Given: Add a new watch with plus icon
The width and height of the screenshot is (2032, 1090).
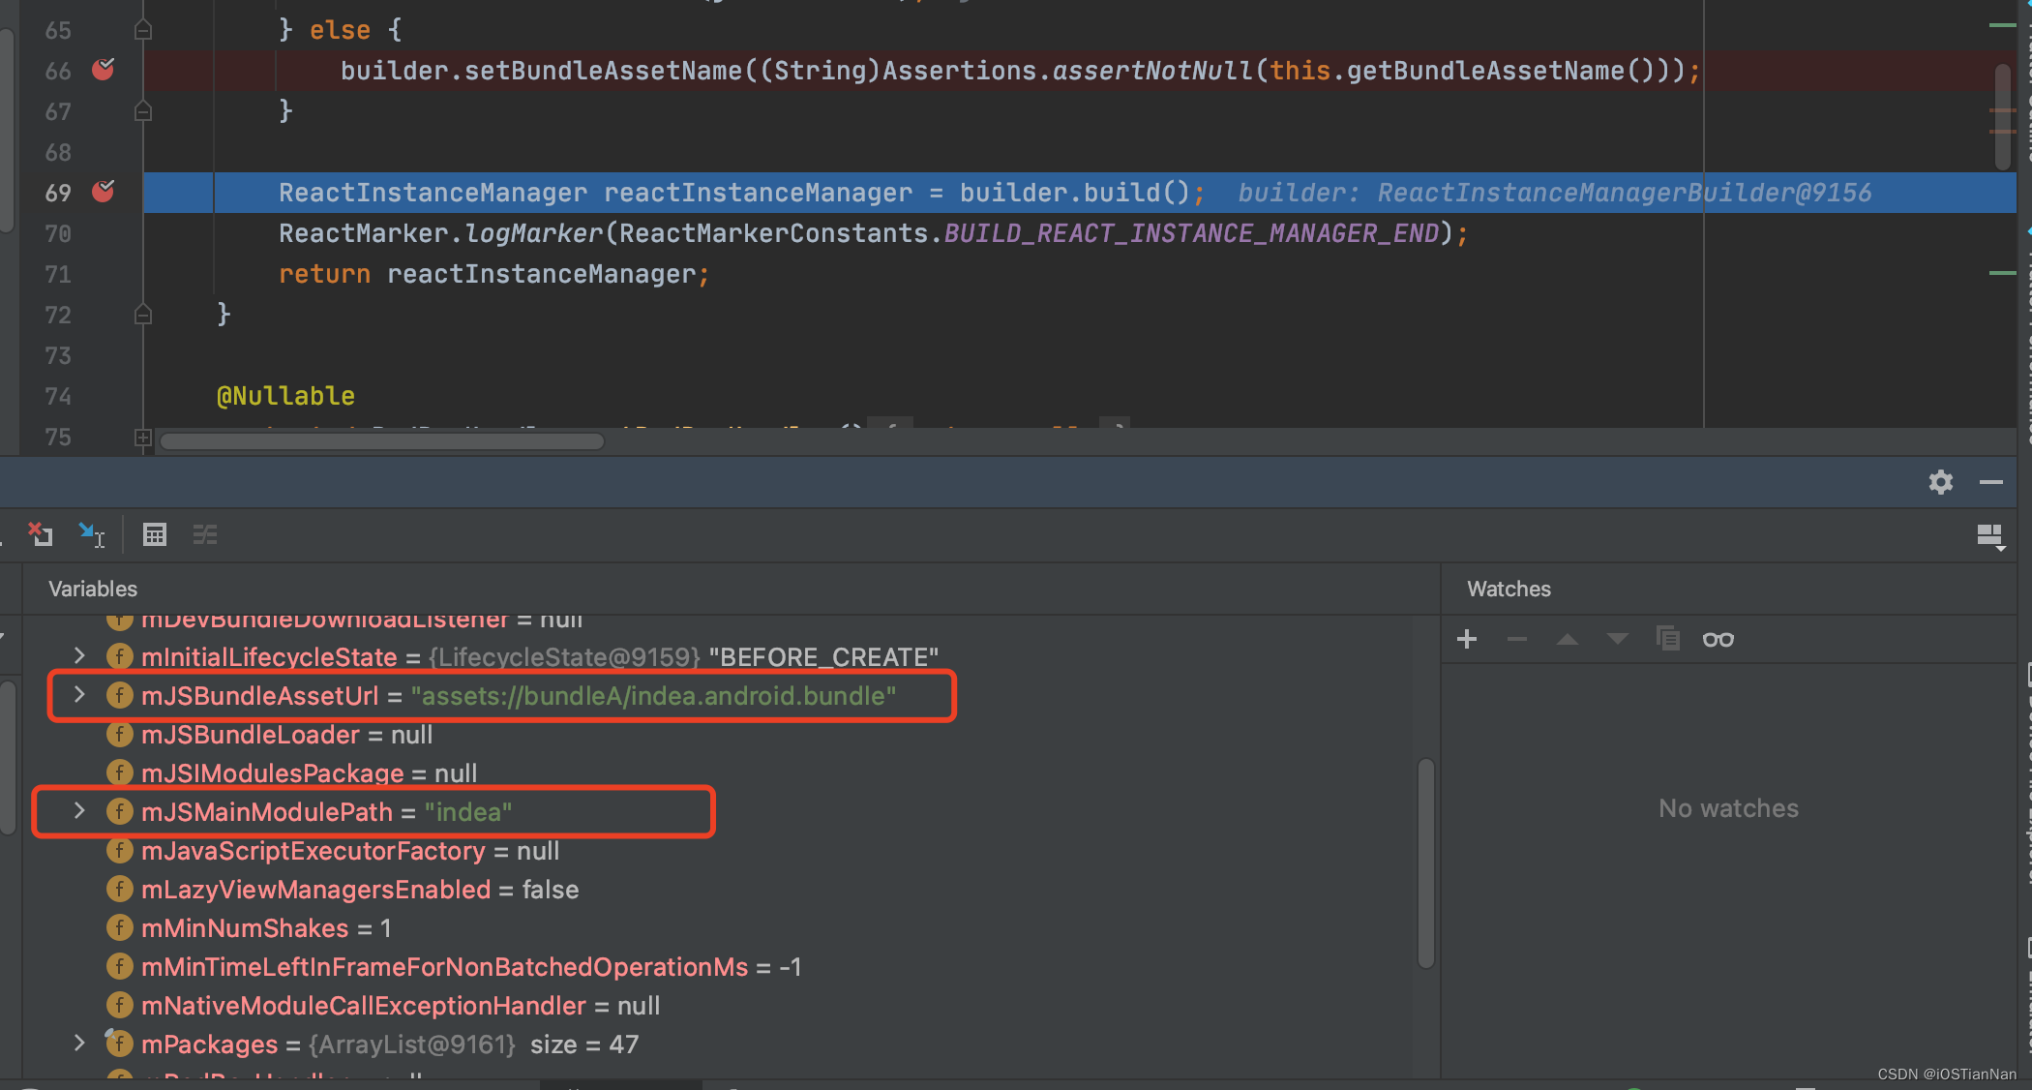Looking at the screenshot, I should point(1467,639).
